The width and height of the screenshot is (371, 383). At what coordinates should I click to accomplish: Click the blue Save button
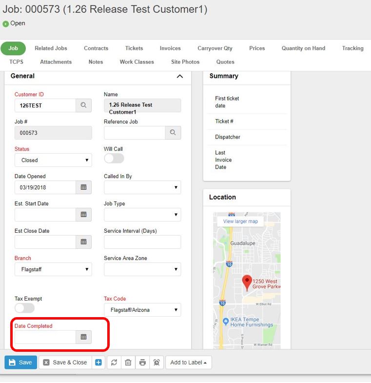21,362
